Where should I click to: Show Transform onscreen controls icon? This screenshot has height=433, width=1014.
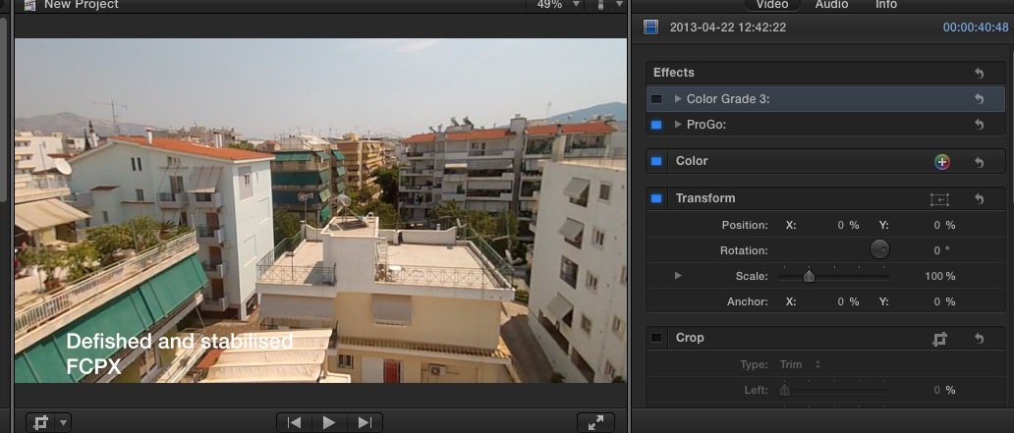(x=939, y=199)
